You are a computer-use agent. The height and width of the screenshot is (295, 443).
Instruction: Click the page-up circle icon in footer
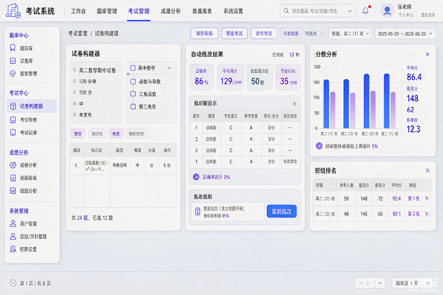[x=13, y=283]
